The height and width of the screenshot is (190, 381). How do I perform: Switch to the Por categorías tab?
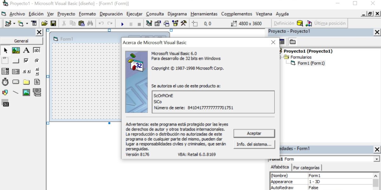pyautogui.click(x=306, y=168)
